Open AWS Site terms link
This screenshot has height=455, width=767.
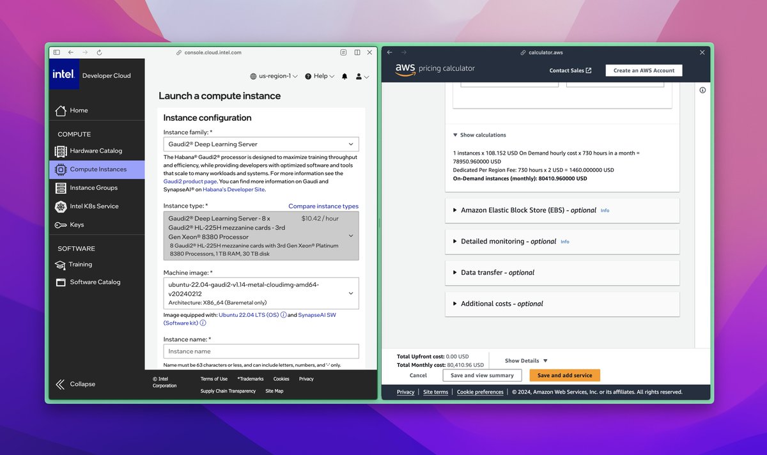[x=435, y=392]
